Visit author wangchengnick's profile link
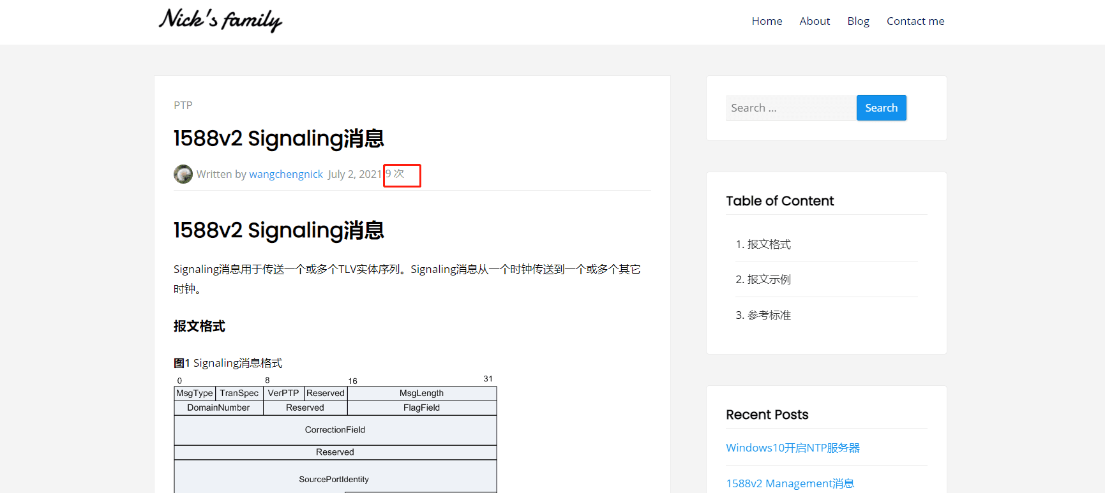 click(x=286, y=174)
